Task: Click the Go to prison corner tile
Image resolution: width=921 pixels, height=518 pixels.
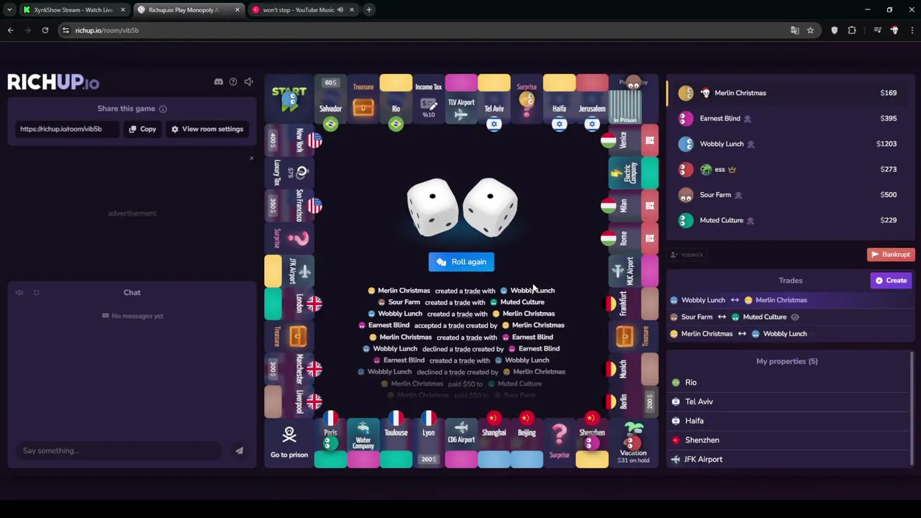Action: point(289,443)
